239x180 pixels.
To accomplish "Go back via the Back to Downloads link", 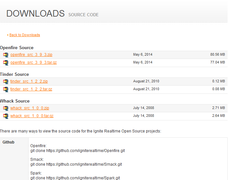I will pyautogui.click(x=25, y=35).
